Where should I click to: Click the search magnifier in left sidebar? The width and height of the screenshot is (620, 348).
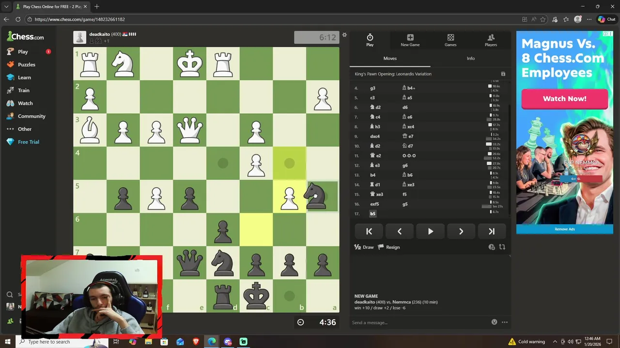(10, 294)
